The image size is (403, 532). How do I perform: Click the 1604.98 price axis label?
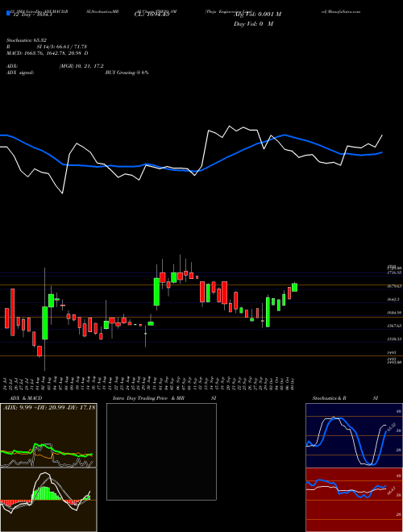coord(395,313)
